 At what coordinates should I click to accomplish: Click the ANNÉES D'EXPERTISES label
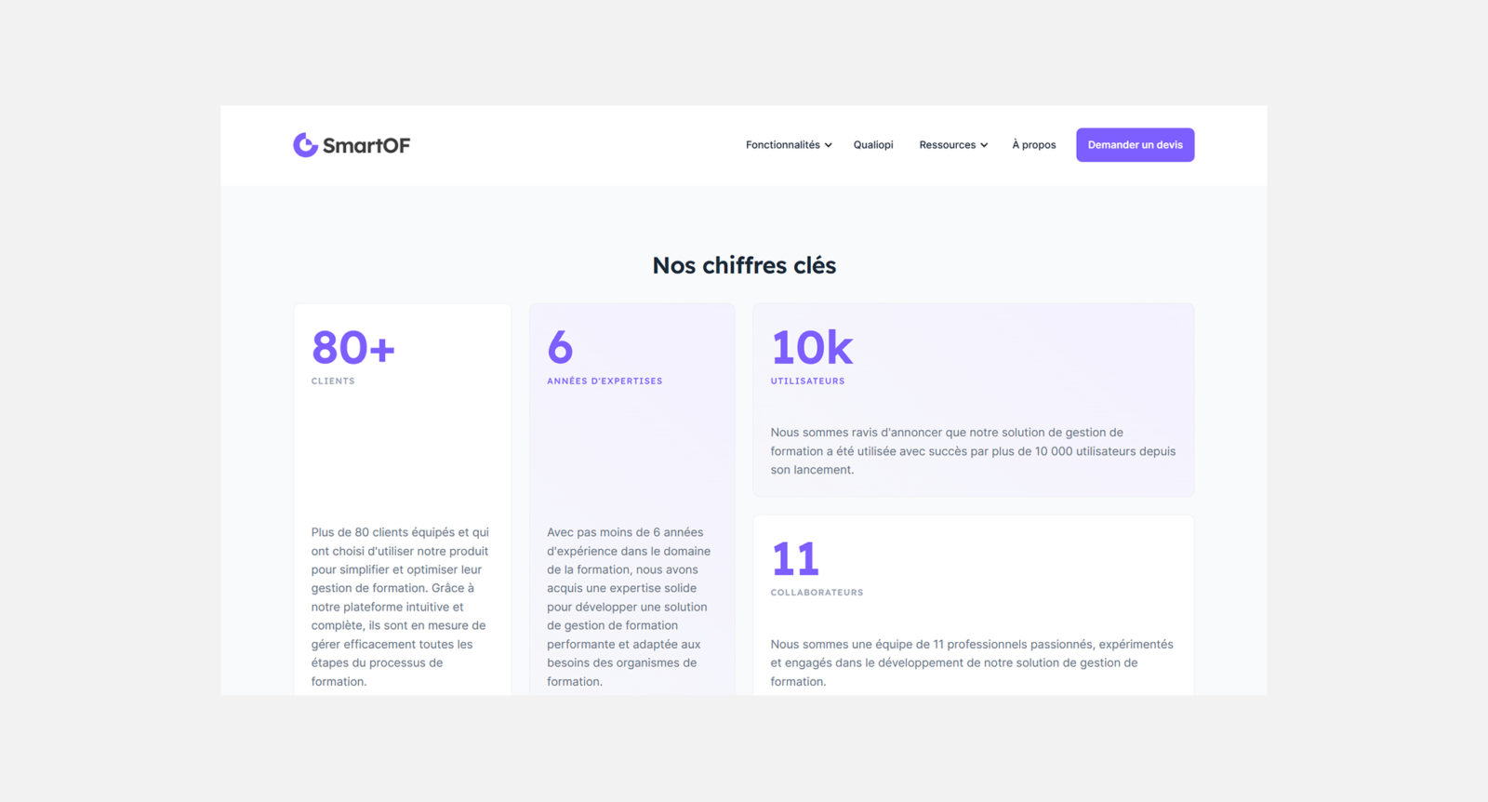(604, 381)
